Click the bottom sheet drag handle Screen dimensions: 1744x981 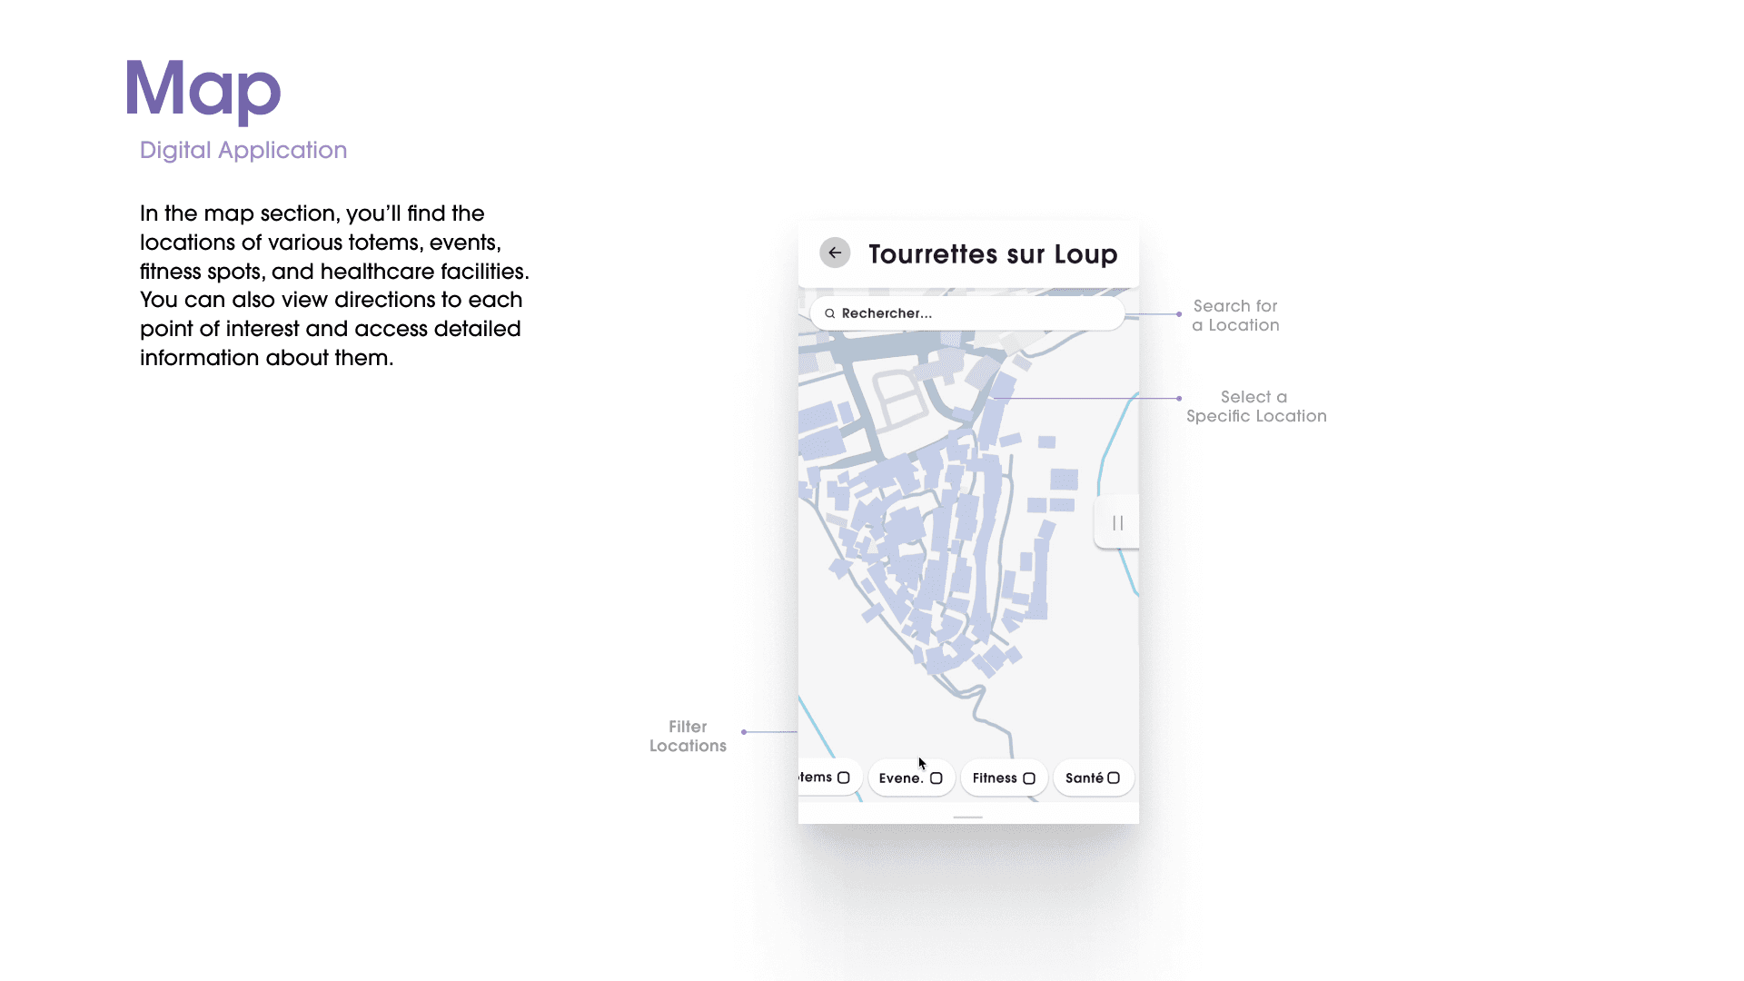pos(968,817)
